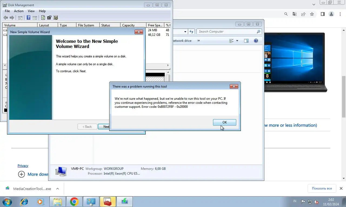Viewport: 346px width, 207px height.
Task: Click the IN language indicator in taskbar
Action: coord(295,201)
